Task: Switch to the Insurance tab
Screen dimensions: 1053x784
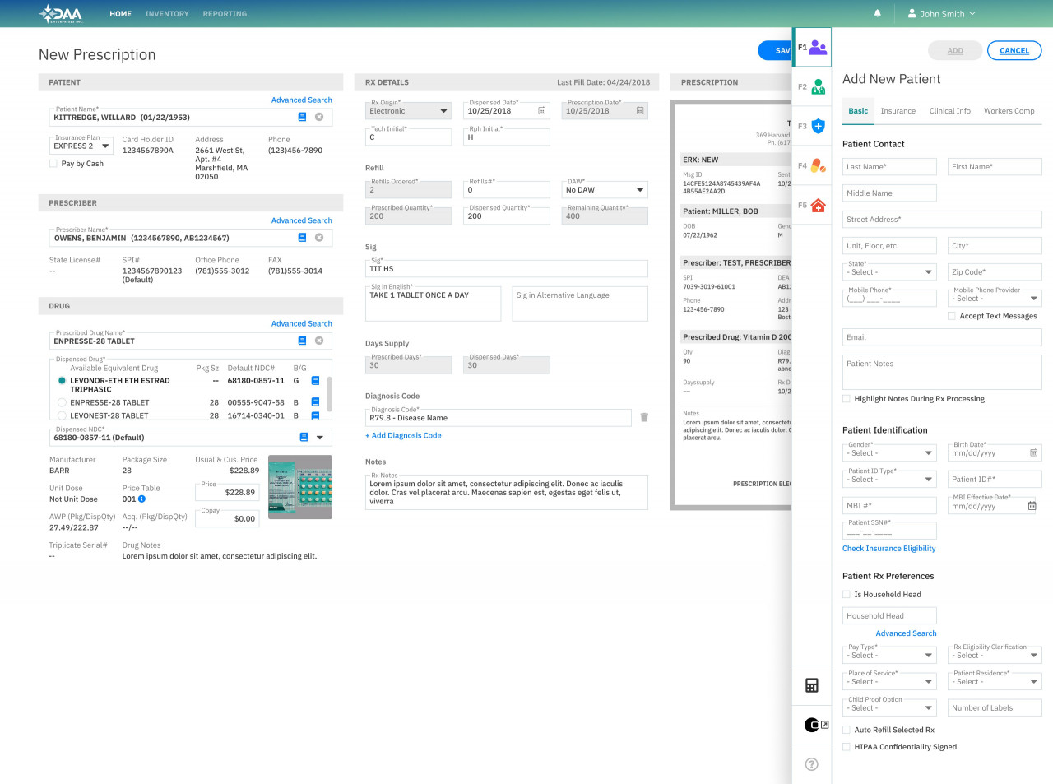Action: point(898,110)
